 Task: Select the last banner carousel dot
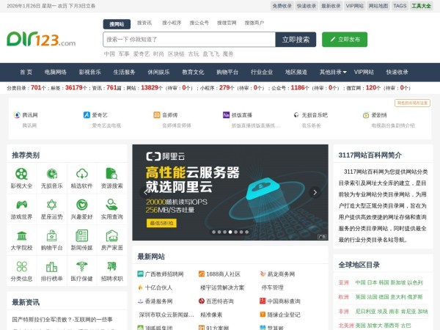point(246,232)
